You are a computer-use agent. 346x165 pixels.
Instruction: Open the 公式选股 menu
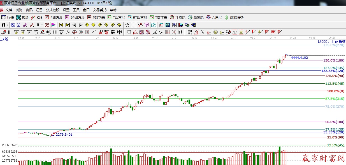[x=53, y=10]
